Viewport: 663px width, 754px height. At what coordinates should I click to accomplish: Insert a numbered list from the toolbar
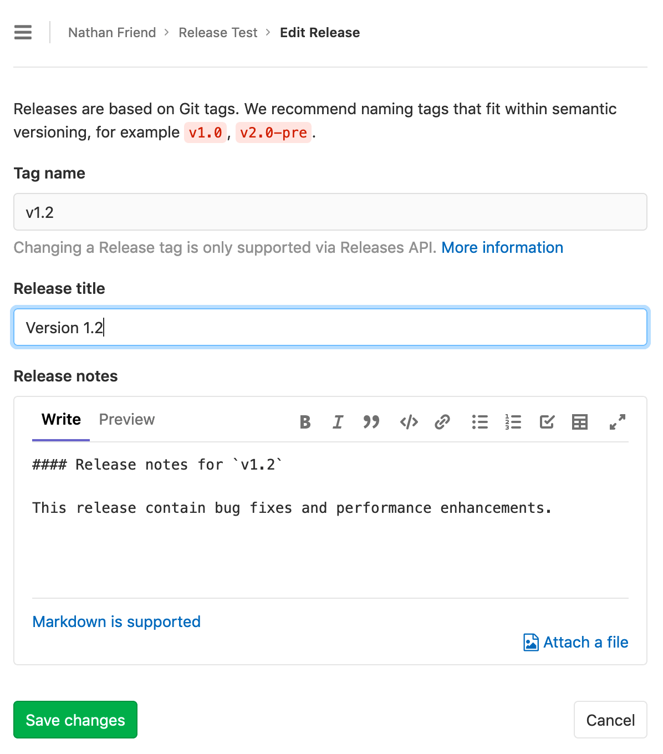coord(513,422)
